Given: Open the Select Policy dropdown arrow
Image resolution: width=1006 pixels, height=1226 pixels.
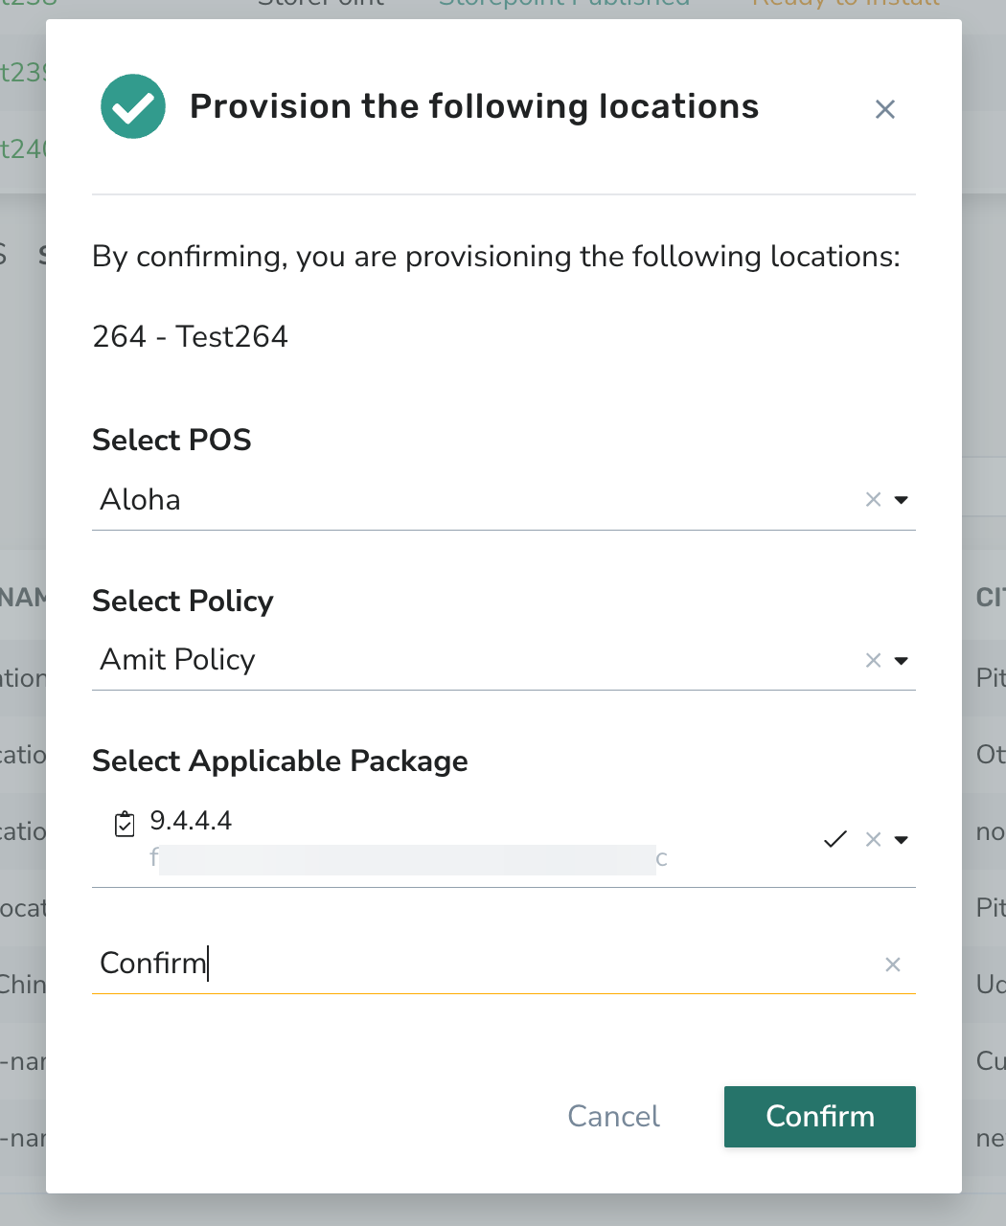Looking at the screenshot, I should click(901, 660).
